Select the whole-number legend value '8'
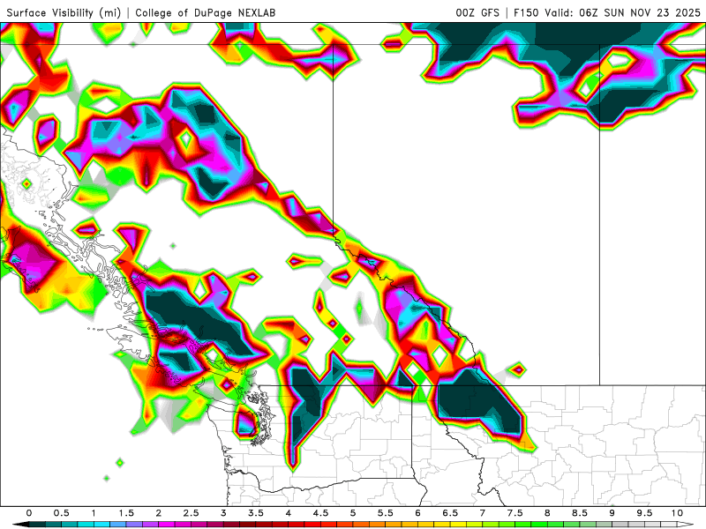 547,513
